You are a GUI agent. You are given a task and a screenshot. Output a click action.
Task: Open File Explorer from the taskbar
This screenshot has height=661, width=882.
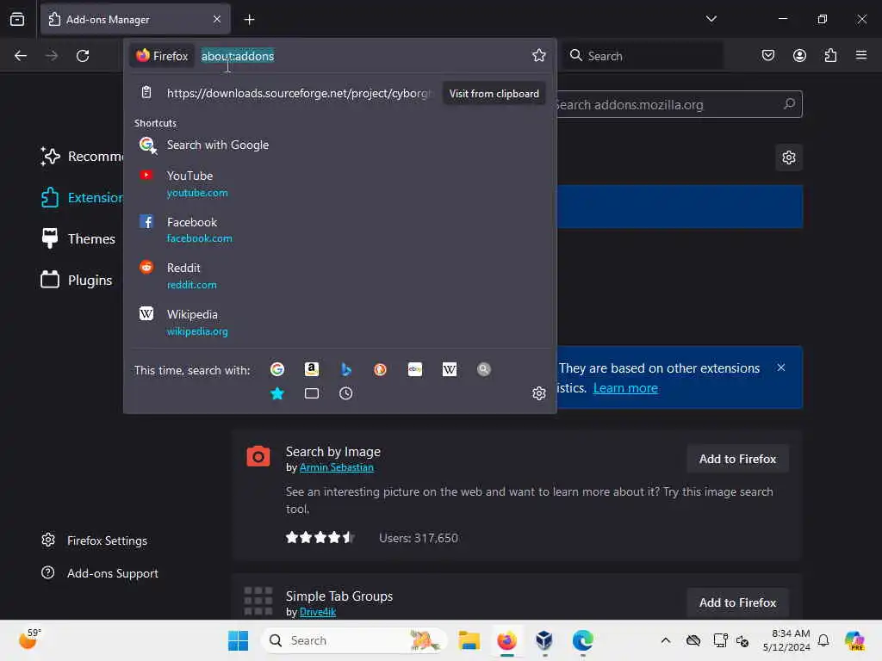coord(469,640)
